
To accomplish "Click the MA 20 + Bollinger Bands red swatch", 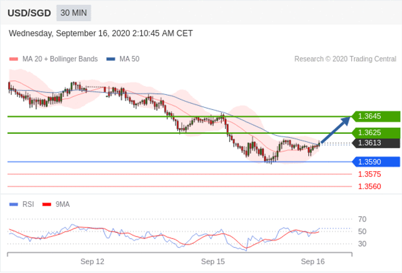I will pos(14,59).
